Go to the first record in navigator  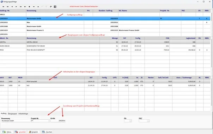coord(3,7)
